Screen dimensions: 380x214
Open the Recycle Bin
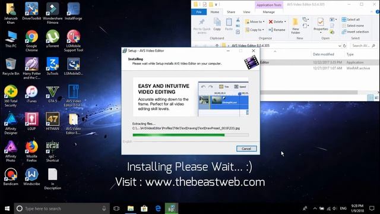click(x=11, y=67)
